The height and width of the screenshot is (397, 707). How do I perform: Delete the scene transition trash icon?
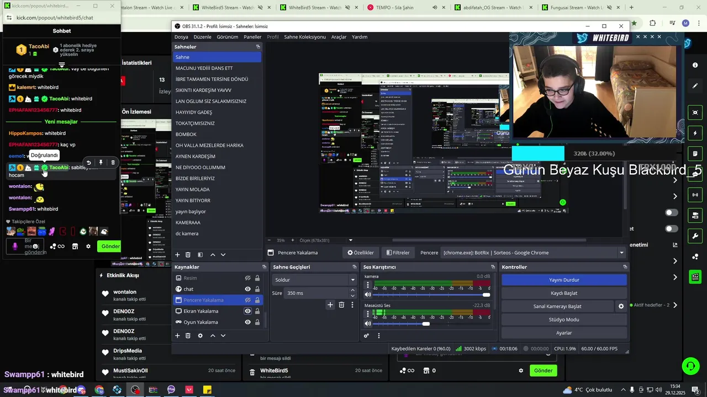(x=341, y=304)
